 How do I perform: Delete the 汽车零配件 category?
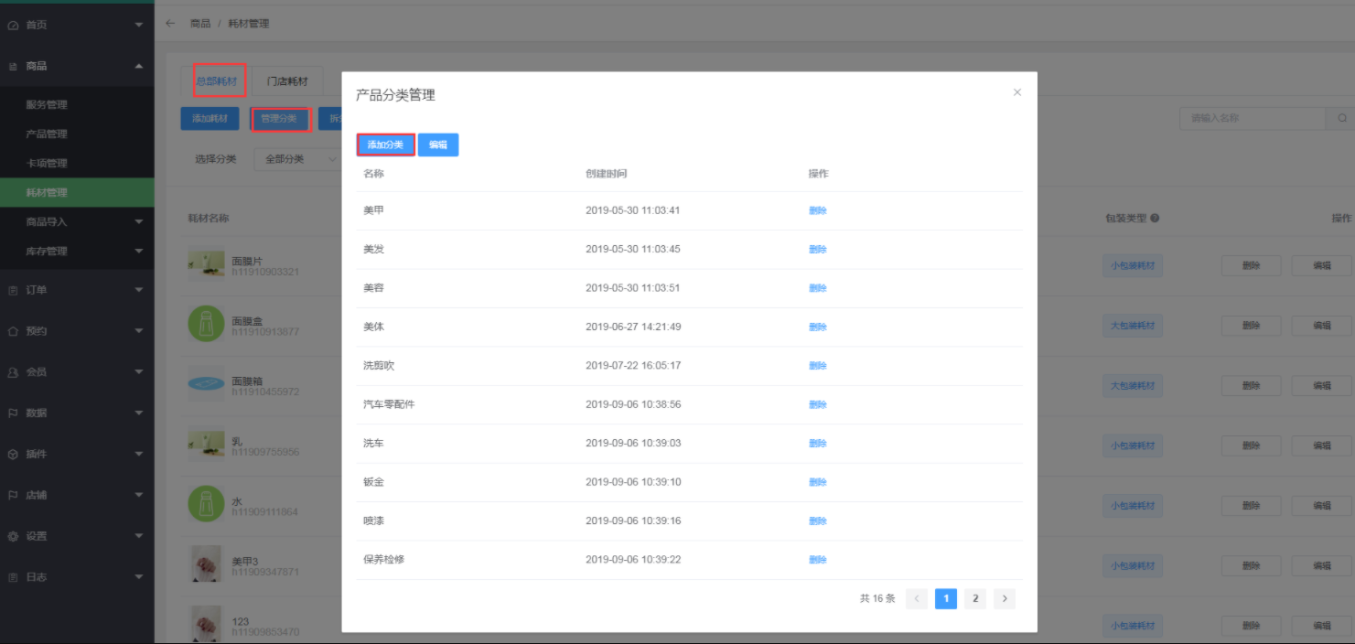point(817,404)
